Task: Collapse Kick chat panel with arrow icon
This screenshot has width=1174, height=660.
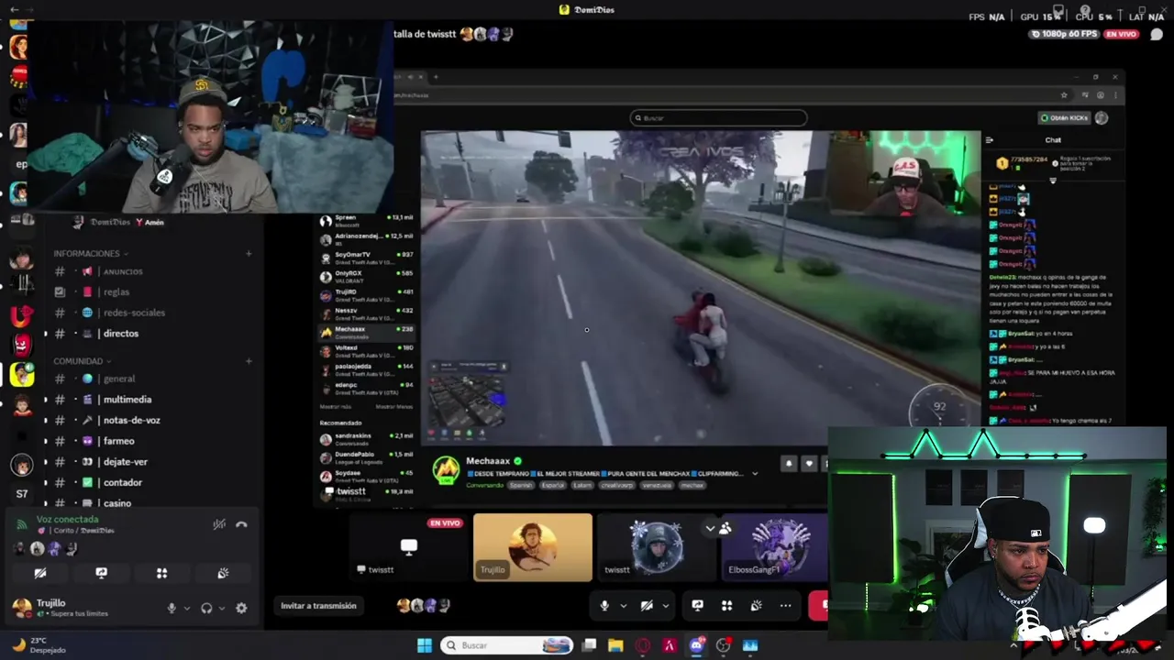Action: (x=989, y=140)
